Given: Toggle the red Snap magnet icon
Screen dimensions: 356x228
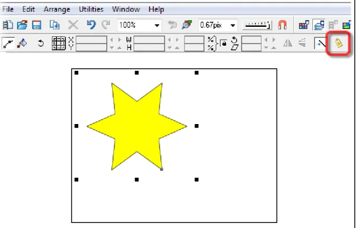Looking at the screenshot, I should pos(282,25).
